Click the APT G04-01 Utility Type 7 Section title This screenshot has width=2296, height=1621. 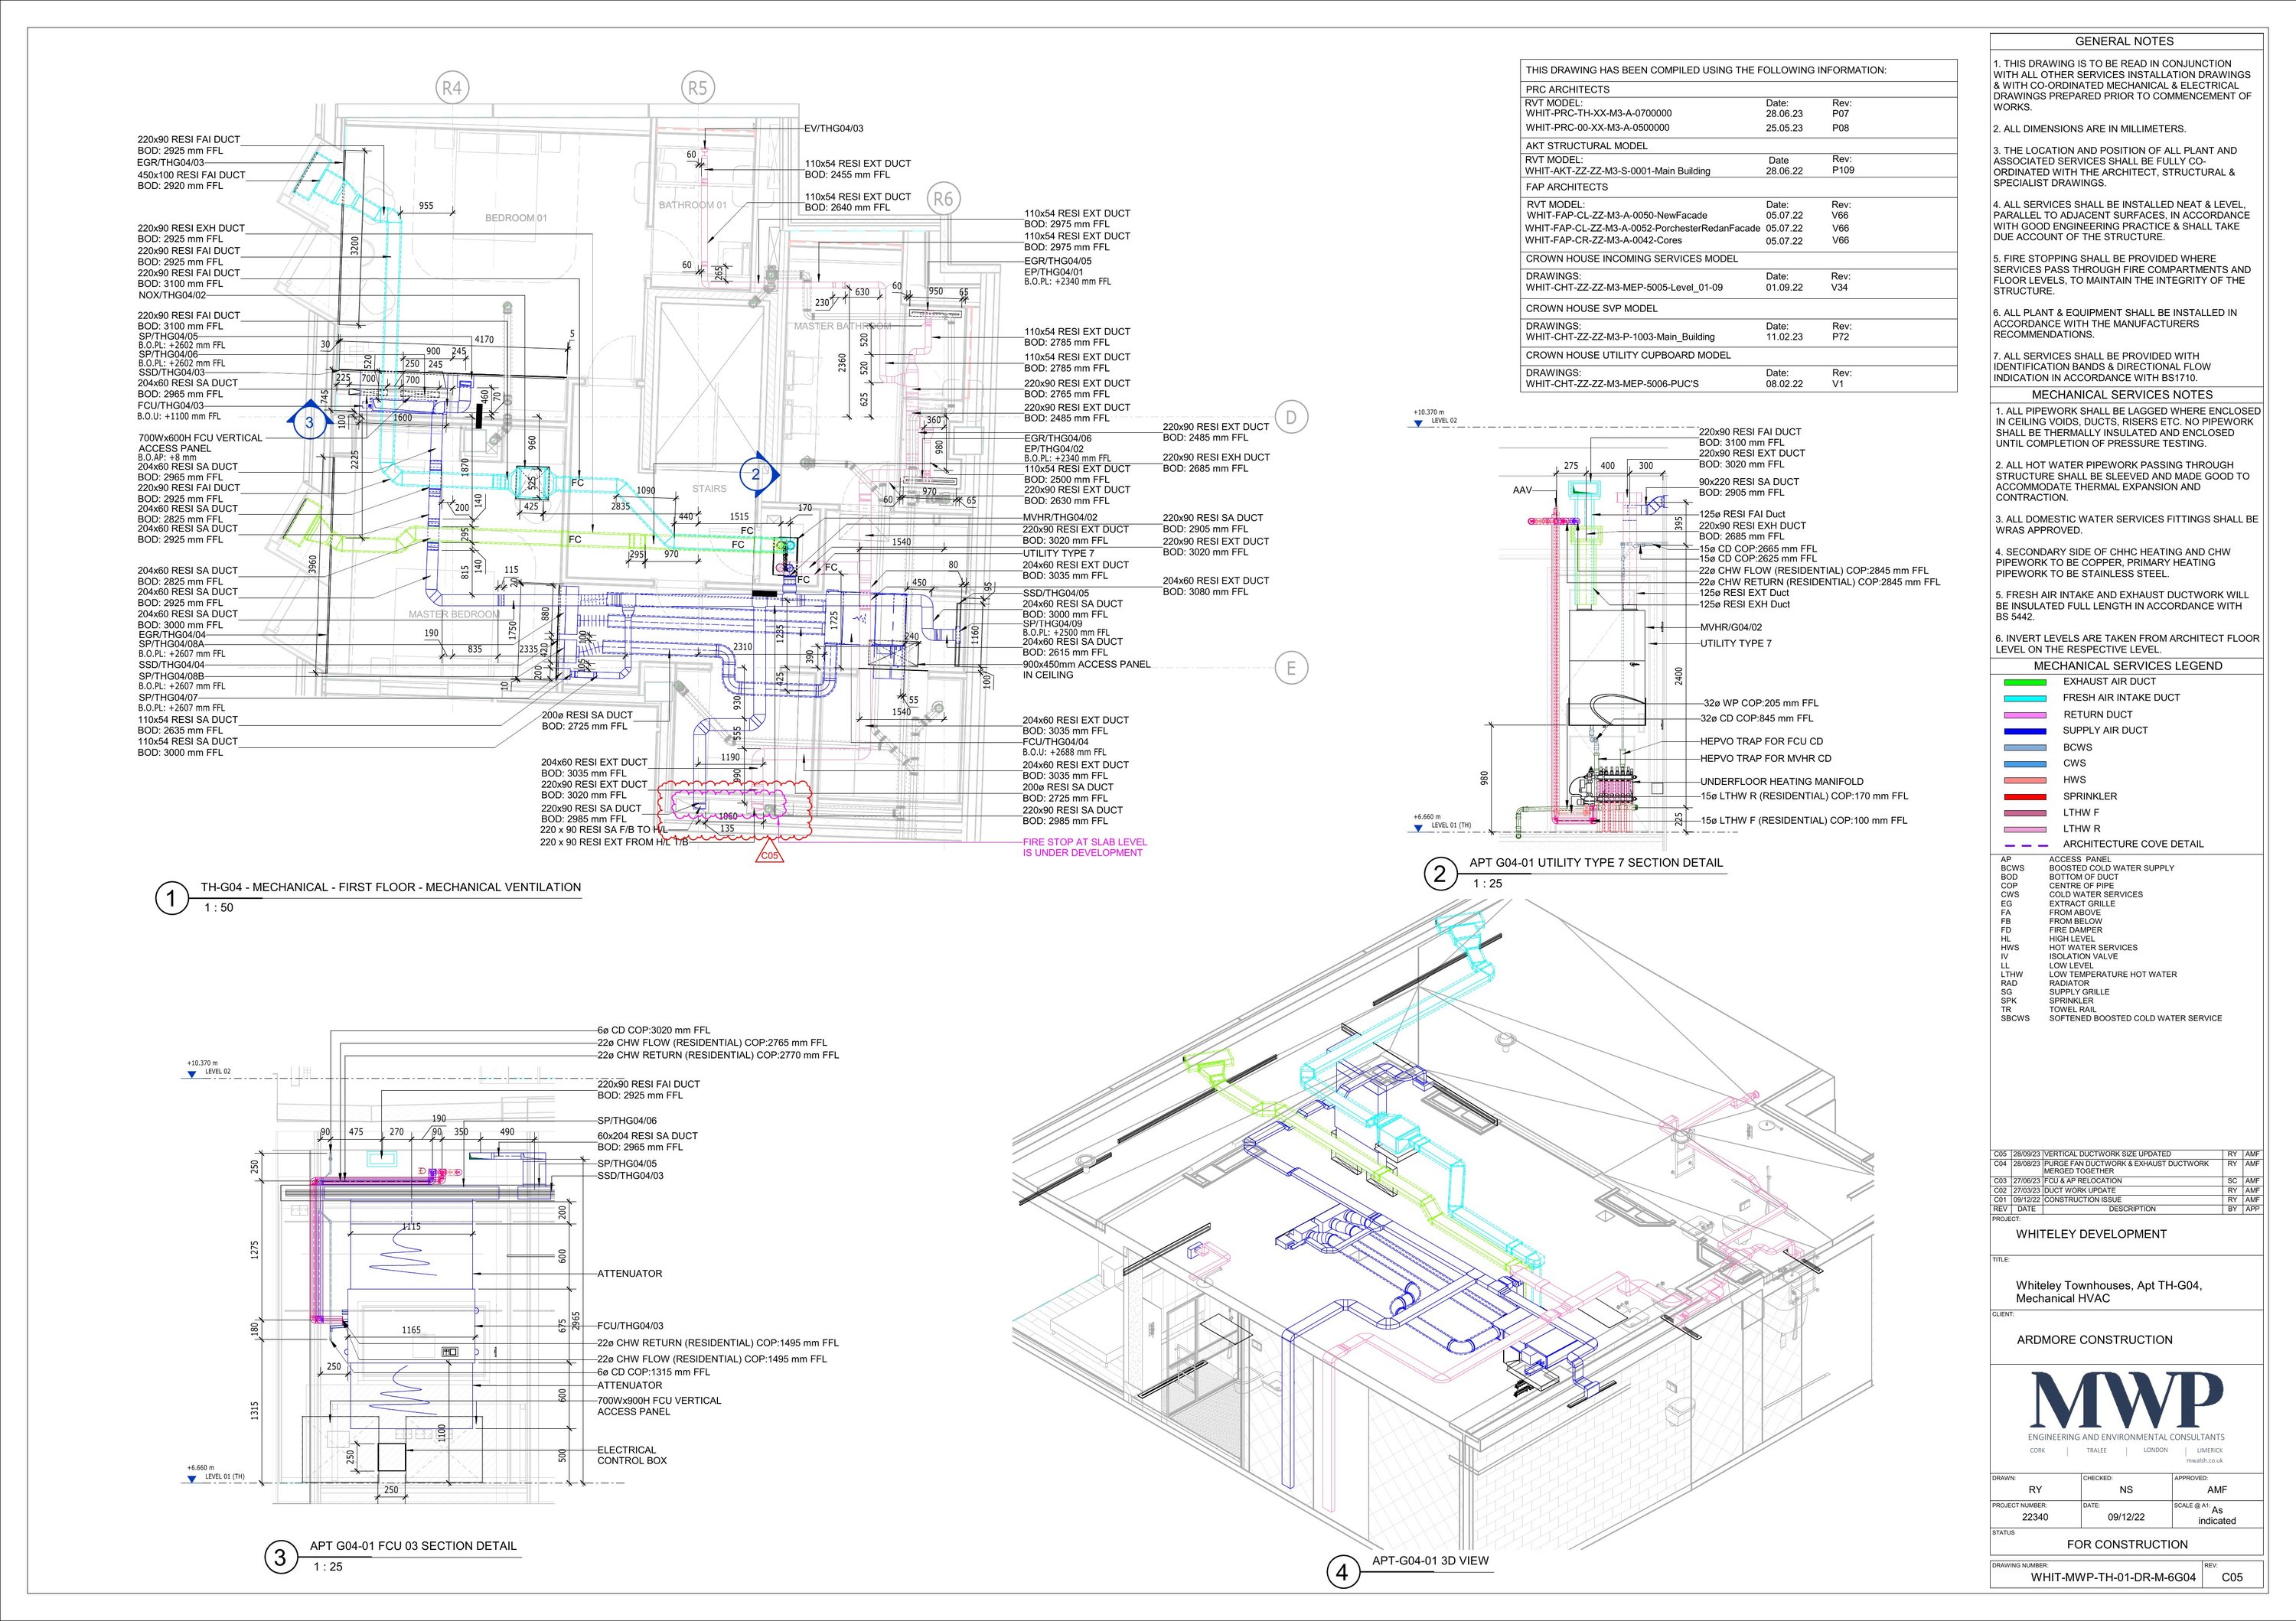(x=1596, y=862)
